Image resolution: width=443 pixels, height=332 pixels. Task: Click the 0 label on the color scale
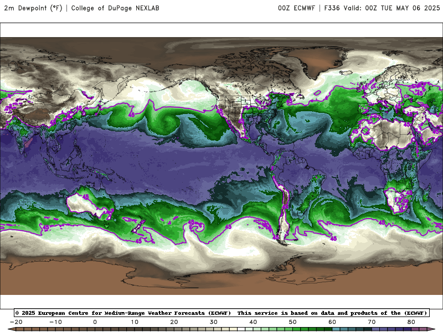(95, 322)
